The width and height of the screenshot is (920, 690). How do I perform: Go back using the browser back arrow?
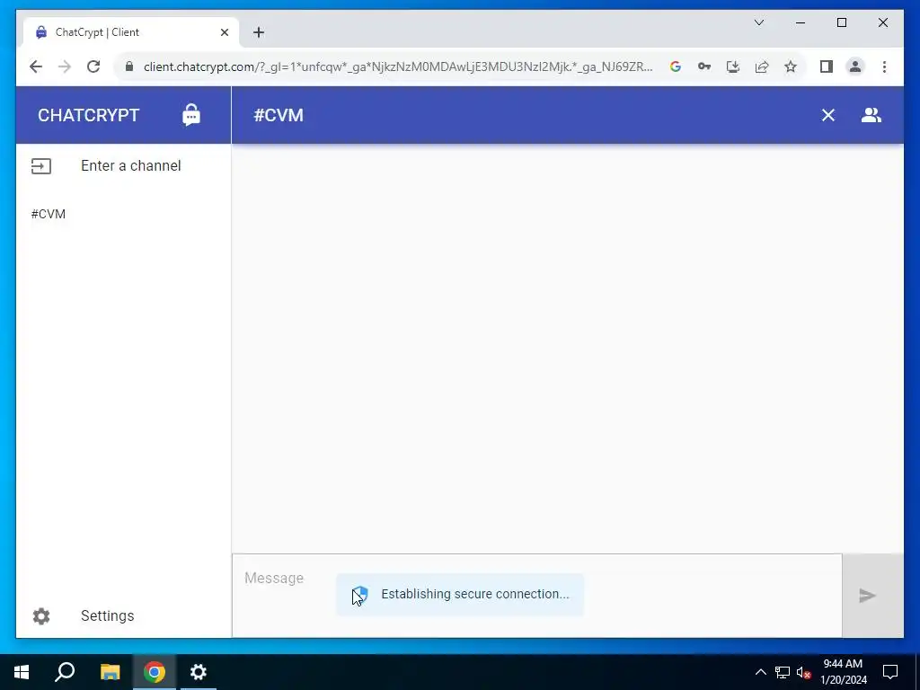(36, 66)
